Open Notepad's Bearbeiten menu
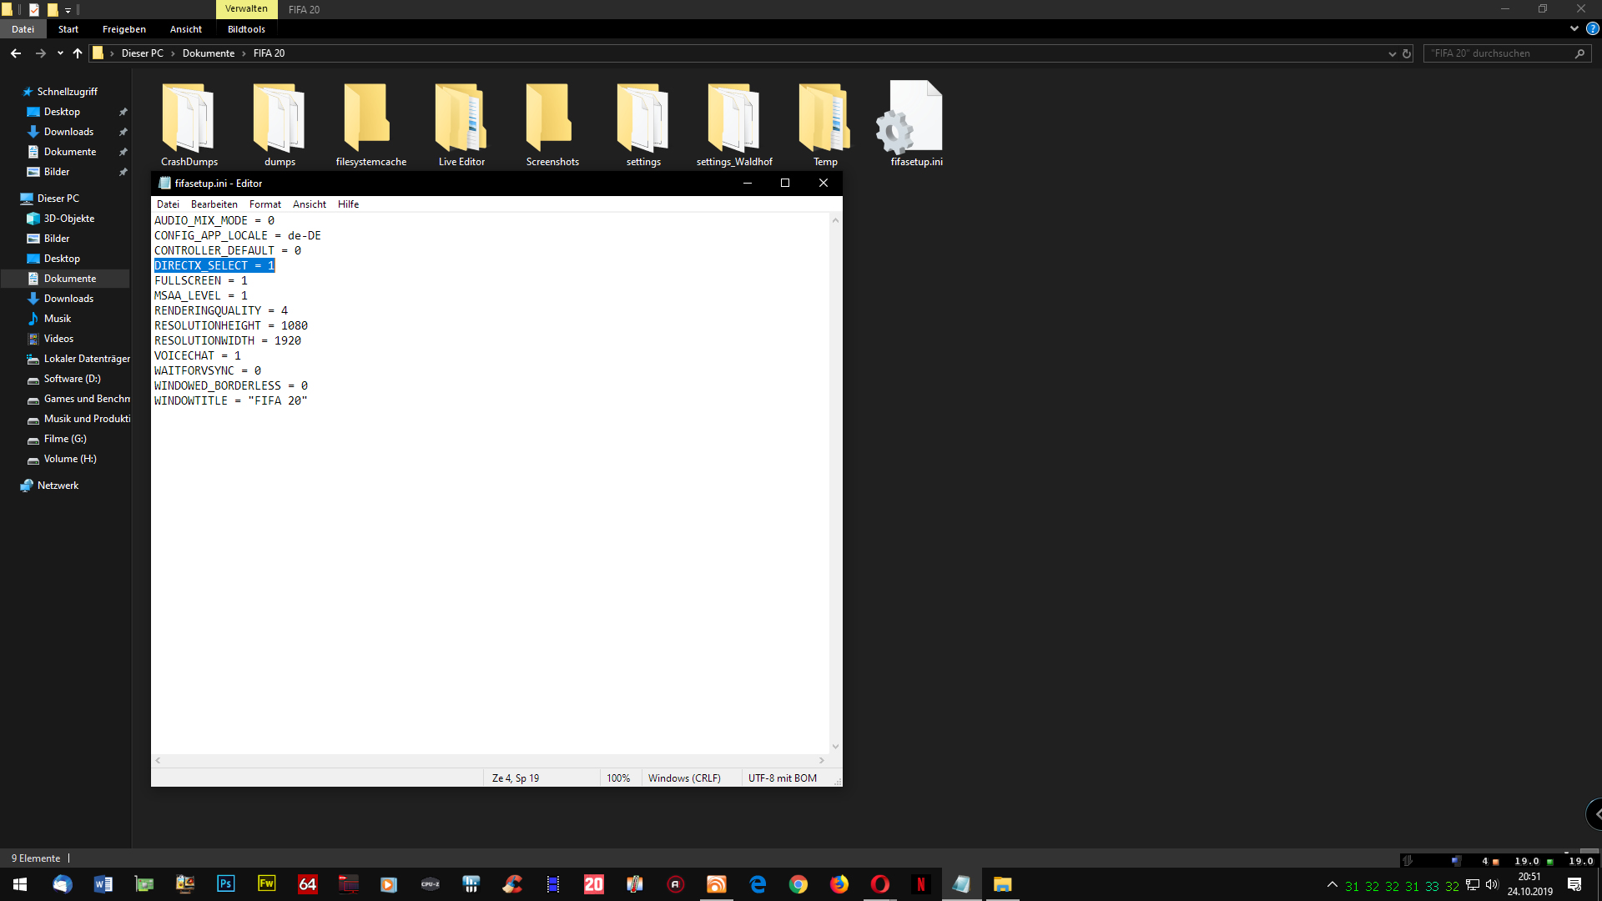Screen dimensions: 1602x901 [214, 204]
